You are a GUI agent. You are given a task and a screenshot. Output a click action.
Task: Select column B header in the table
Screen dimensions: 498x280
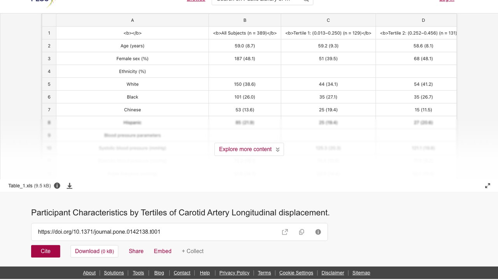[245, 20]
